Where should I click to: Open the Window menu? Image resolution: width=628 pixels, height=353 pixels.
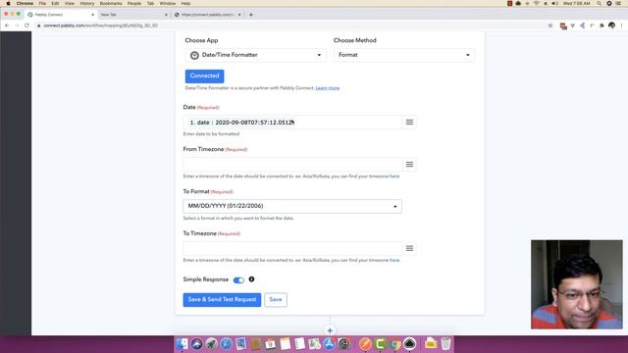click(x=168, y=3)
